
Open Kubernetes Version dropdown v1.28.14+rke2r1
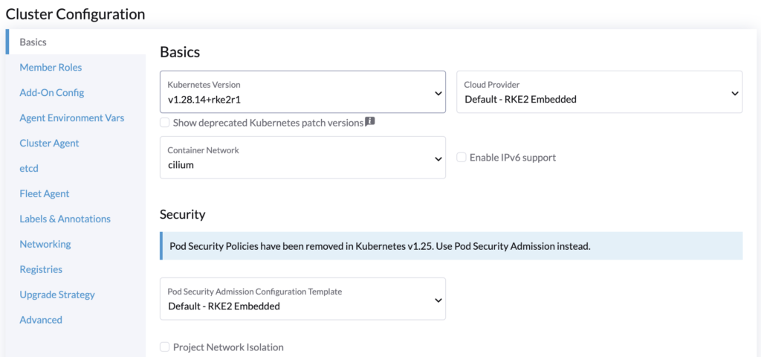(x=303, y=92)
